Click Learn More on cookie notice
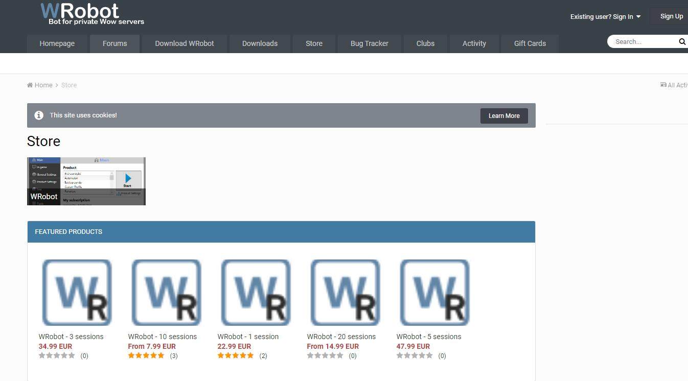688x381 pixels. [x=504, y=116]
